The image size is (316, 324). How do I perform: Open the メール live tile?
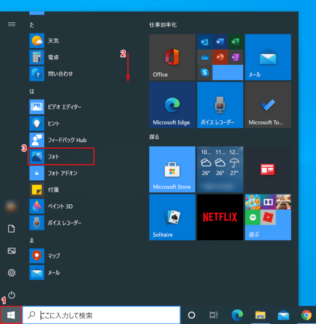[268, 57]
